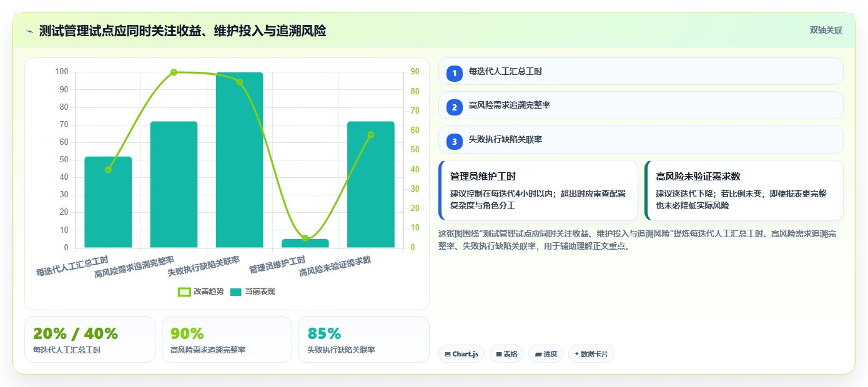Click the short 管理员维护工时 bar
The height and width of the screenshot is (387, 868).
pos(305,243)
